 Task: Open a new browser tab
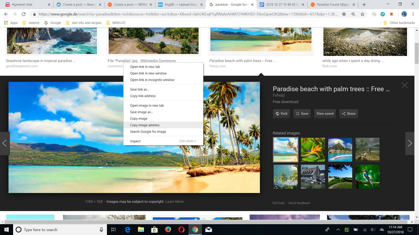(x=364, y=5)
